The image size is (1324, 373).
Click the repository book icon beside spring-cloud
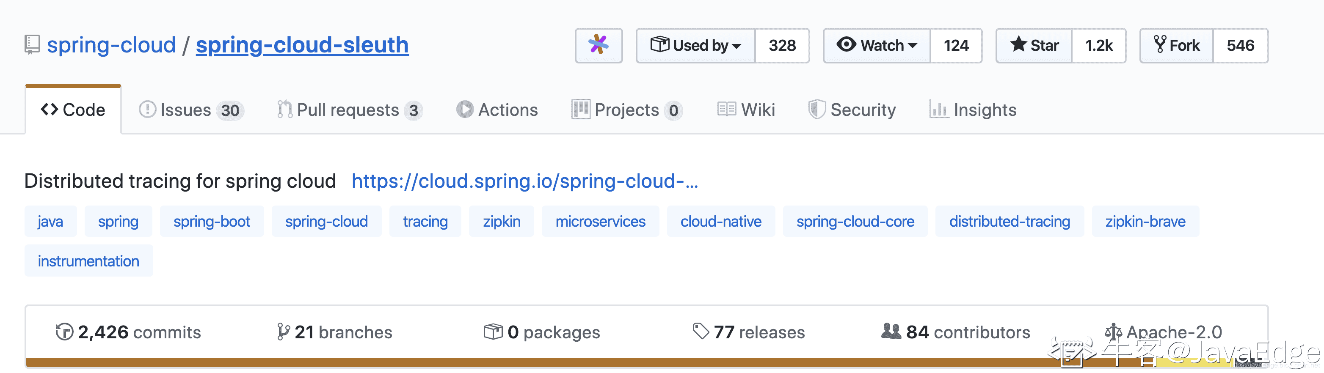[x=32, y=45]
